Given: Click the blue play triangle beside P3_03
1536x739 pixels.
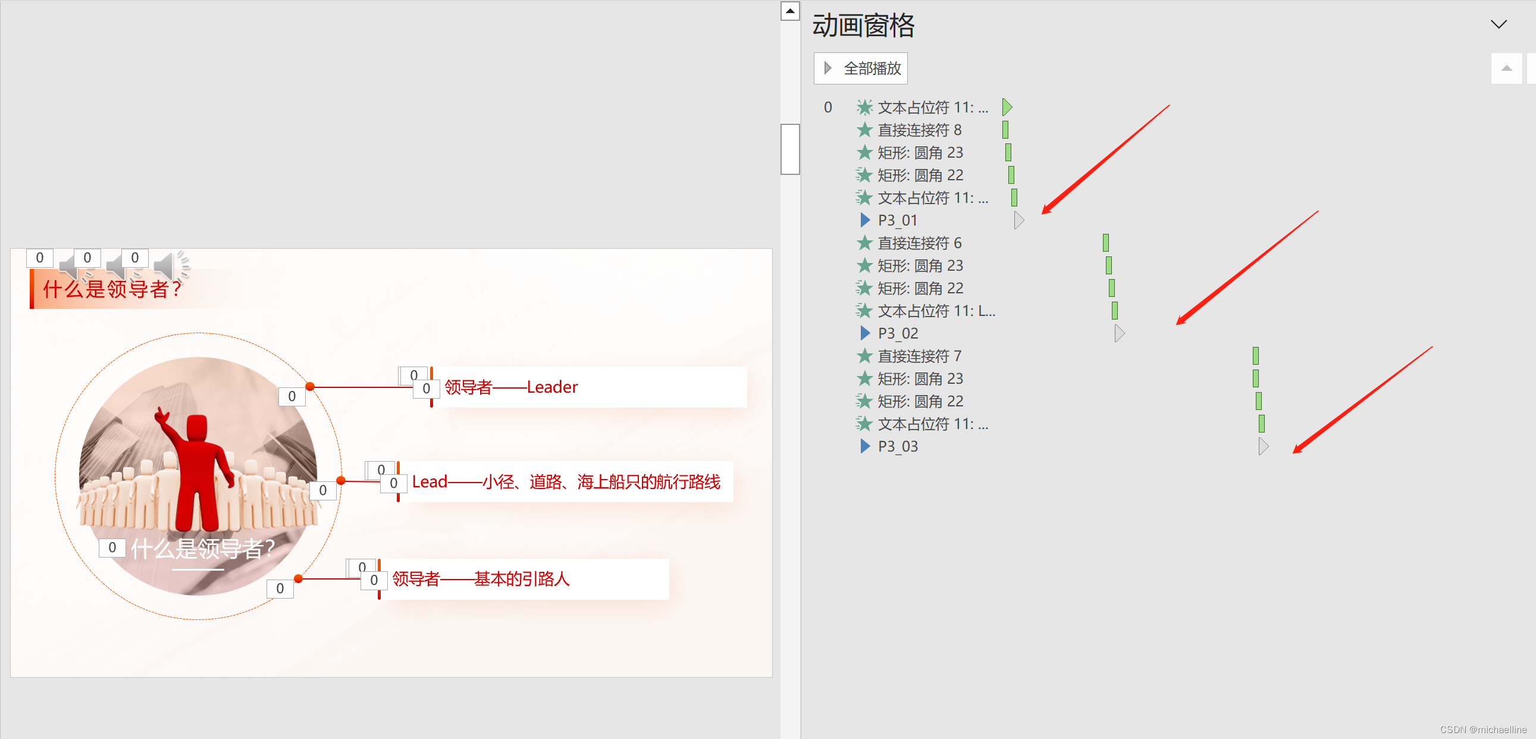Looking at the screenshot, I should pyautogui.click(x=864, y=446).
